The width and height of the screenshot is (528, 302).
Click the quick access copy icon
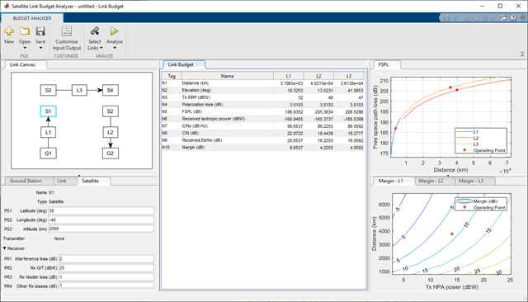coord(465,18)
